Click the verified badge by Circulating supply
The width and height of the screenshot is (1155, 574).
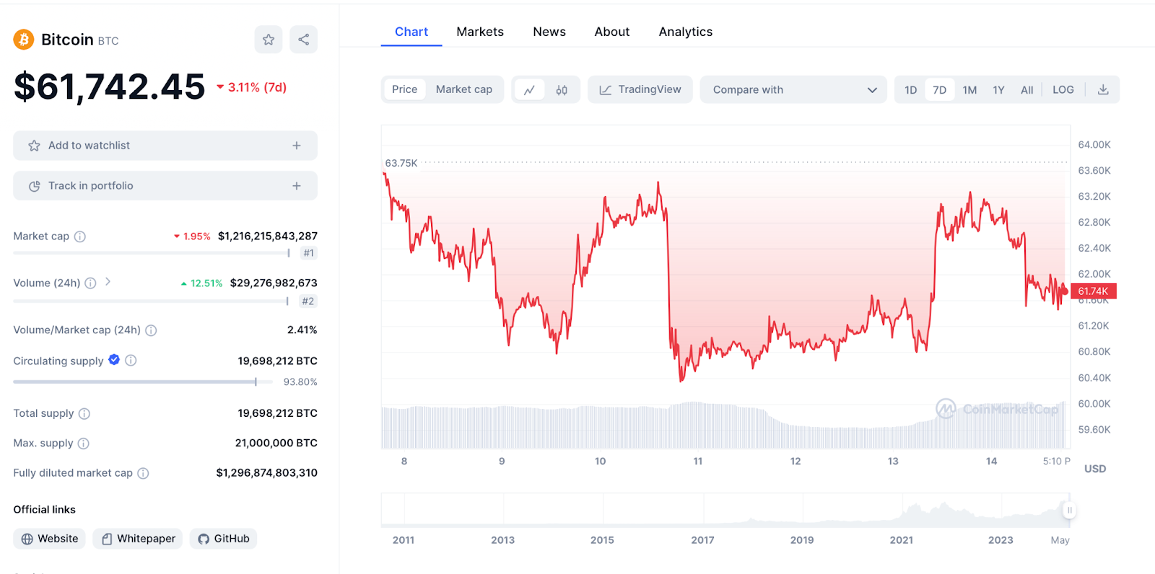point(114,360)
